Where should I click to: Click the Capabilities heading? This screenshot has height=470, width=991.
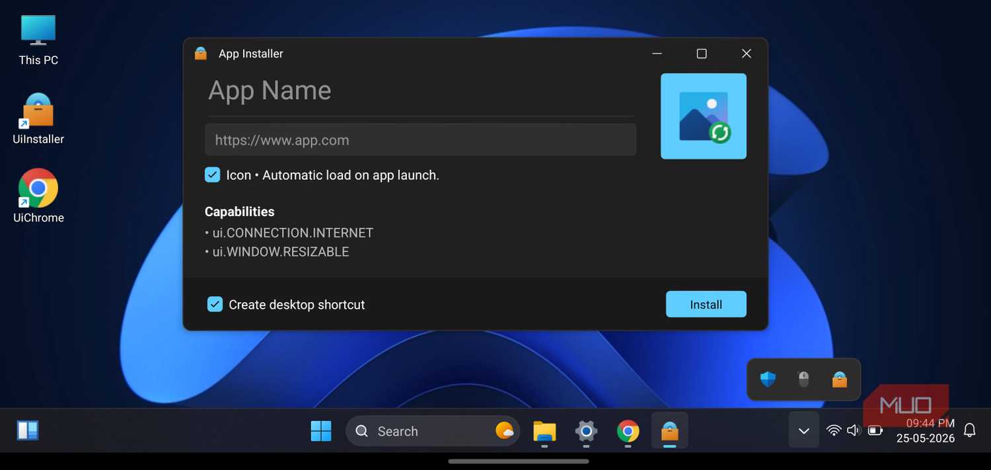(239, 212)
